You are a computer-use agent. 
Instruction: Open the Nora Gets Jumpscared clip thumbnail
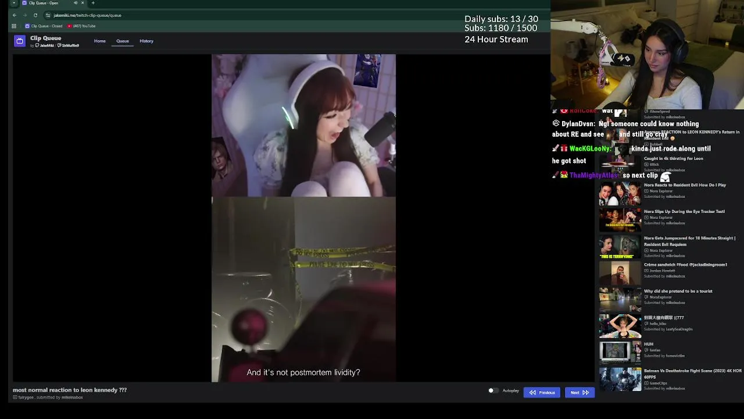click(620, 247)
